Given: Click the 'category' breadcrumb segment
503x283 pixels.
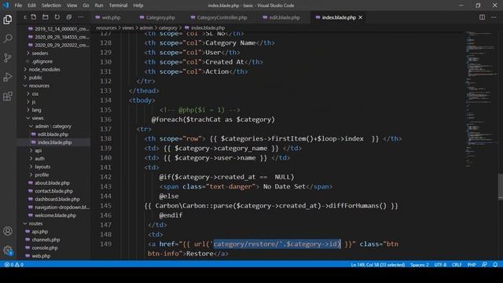Looking at the screenshot, I should pyautogui.click(x=167, y=28).
